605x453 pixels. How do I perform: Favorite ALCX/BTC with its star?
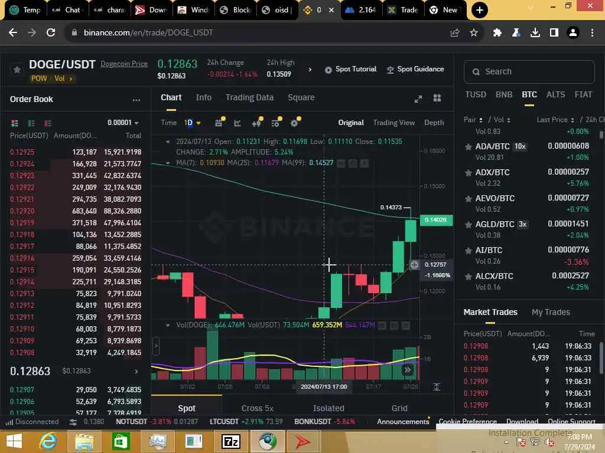tap(468, 277)
